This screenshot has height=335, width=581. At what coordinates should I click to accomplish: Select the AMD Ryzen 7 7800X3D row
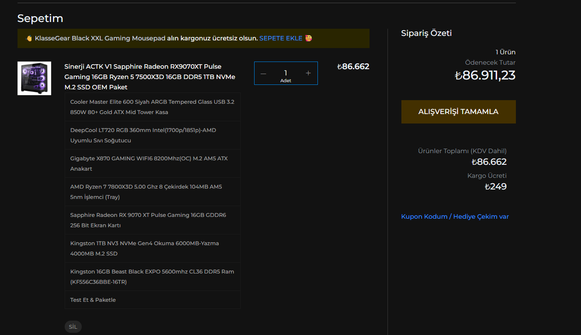[x=153, y=192]
